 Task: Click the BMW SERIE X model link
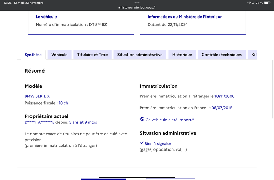[37, 96]
